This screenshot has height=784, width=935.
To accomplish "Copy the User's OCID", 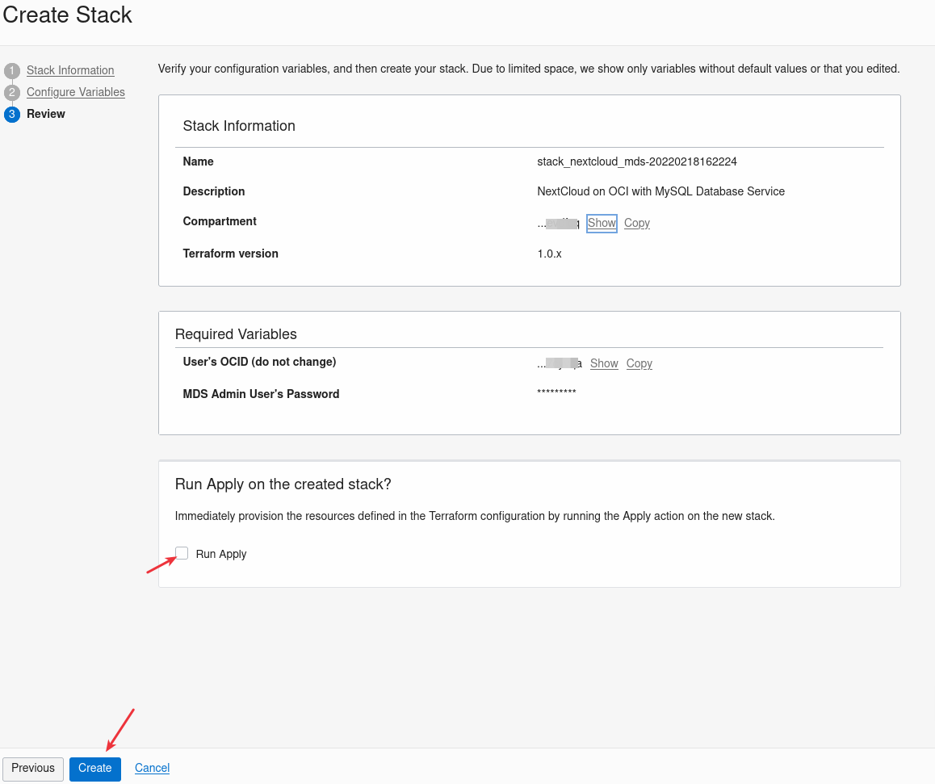I will (x=639, y=363).
